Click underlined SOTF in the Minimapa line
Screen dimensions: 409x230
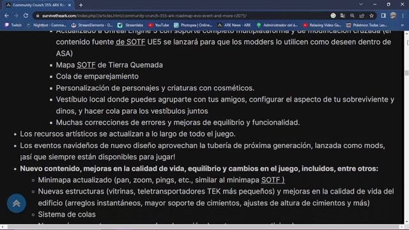tap(273, 180)
